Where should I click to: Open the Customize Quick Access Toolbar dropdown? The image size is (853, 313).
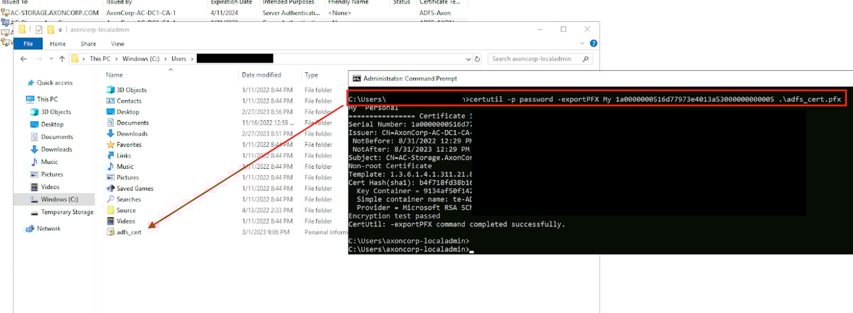tap(60, 29)
